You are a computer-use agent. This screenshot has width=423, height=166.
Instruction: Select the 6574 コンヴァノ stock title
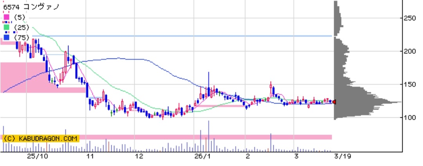(x=31, y=7)
